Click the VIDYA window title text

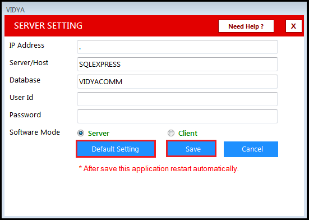(x=15, y=10)
